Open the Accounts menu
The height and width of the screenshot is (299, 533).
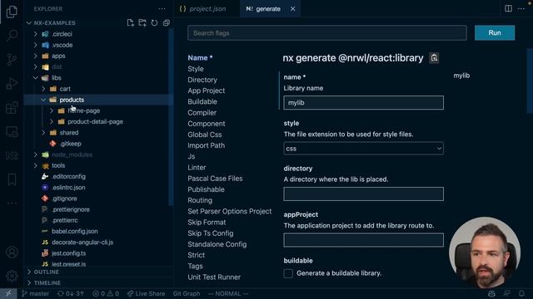pos(12,252)
